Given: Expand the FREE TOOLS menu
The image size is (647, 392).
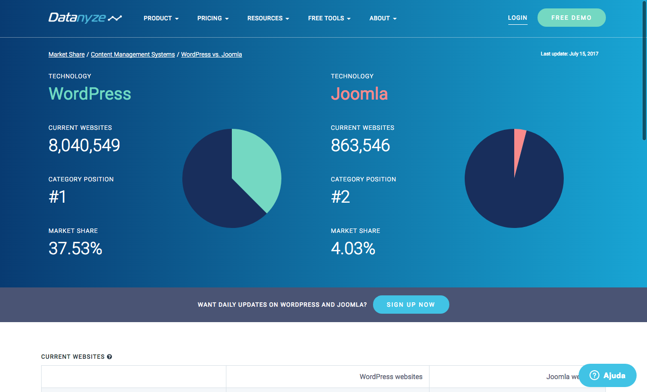Looking at the screenshot, I should coord(329,18).
